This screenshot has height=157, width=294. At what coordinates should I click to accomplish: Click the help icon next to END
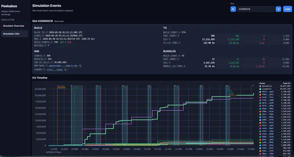click(41, 39)
